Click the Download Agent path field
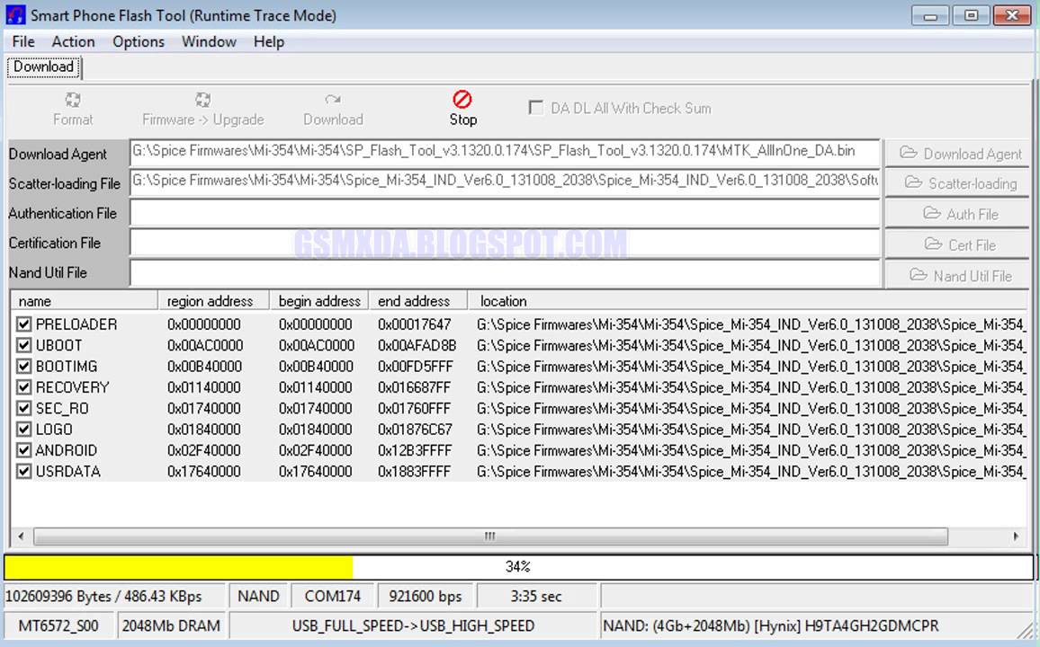 [x=505, y=152]
